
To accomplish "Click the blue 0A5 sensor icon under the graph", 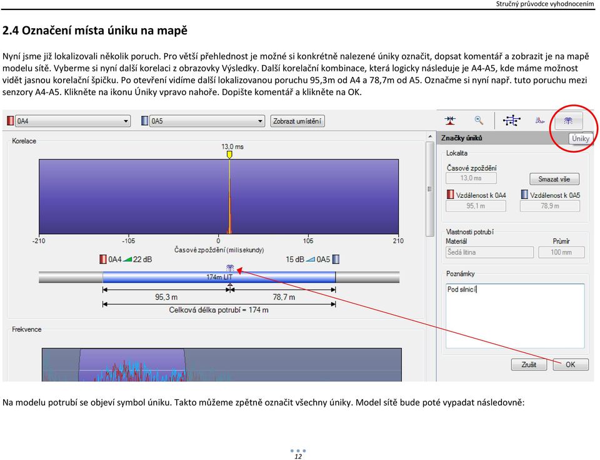I will pos(336,260).
